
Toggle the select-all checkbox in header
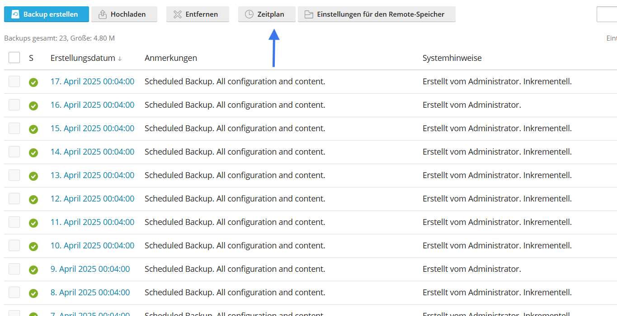[14, 58]
